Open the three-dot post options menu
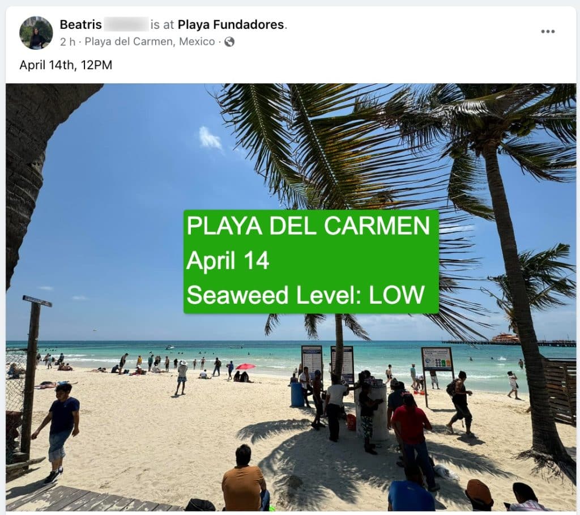Image resolution: width=580 pixels, height=515 pixels. (548, 32)
